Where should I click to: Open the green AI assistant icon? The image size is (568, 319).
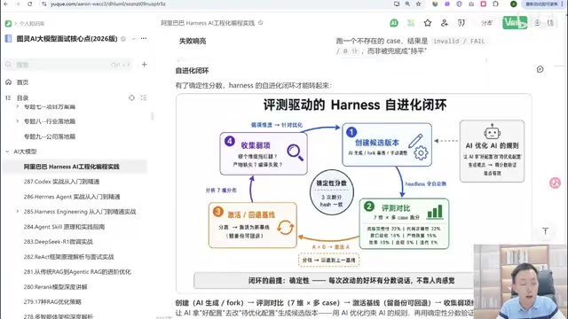394,23
